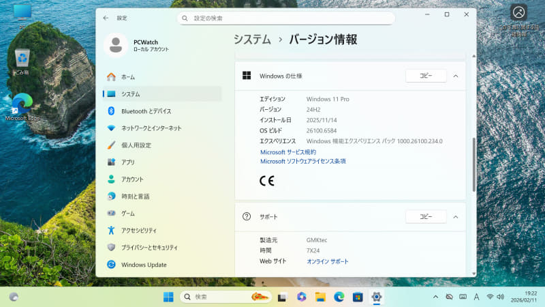The width and height of the screenshot is (545, 307).
Task: Open the clock and date flyout
Action: (x=524, y=297)
